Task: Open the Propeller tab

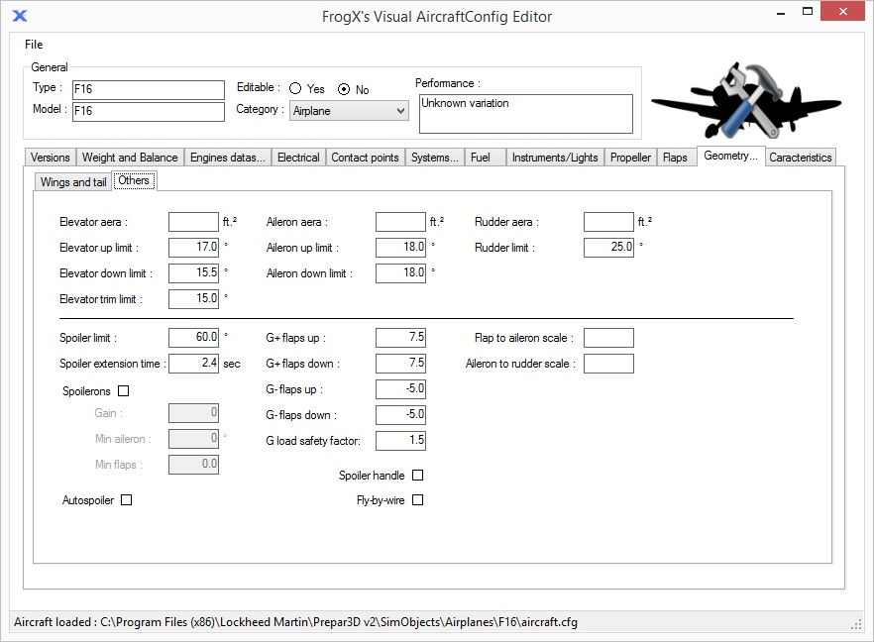Action: click(x=630, y=158)
